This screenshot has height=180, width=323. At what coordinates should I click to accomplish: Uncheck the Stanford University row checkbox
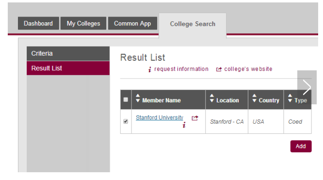(x=126, y=121)
